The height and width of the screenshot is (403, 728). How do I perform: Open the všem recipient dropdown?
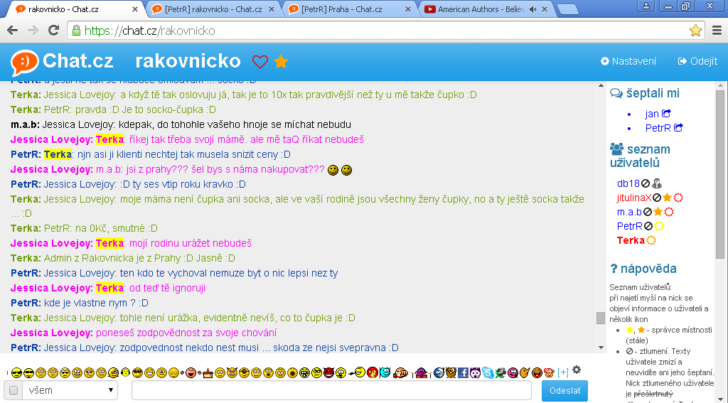[70, 390]
